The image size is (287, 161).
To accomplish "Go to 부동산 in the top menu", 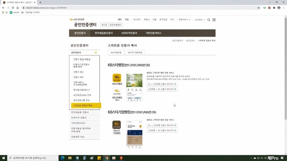I will click(147, 20).
